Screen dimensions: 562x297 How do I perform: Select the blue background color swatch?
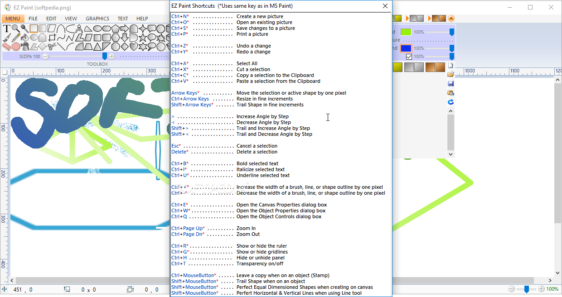407,48
